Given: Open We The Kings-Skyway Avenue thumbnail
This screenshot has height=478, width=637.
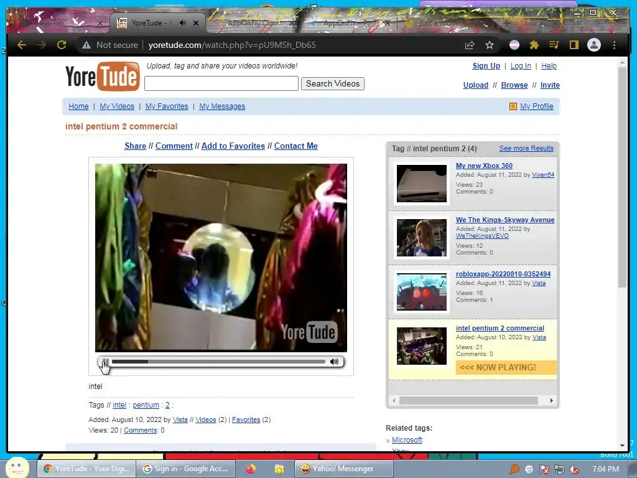Looking at the screenshot, I should (x=422, y=238).
